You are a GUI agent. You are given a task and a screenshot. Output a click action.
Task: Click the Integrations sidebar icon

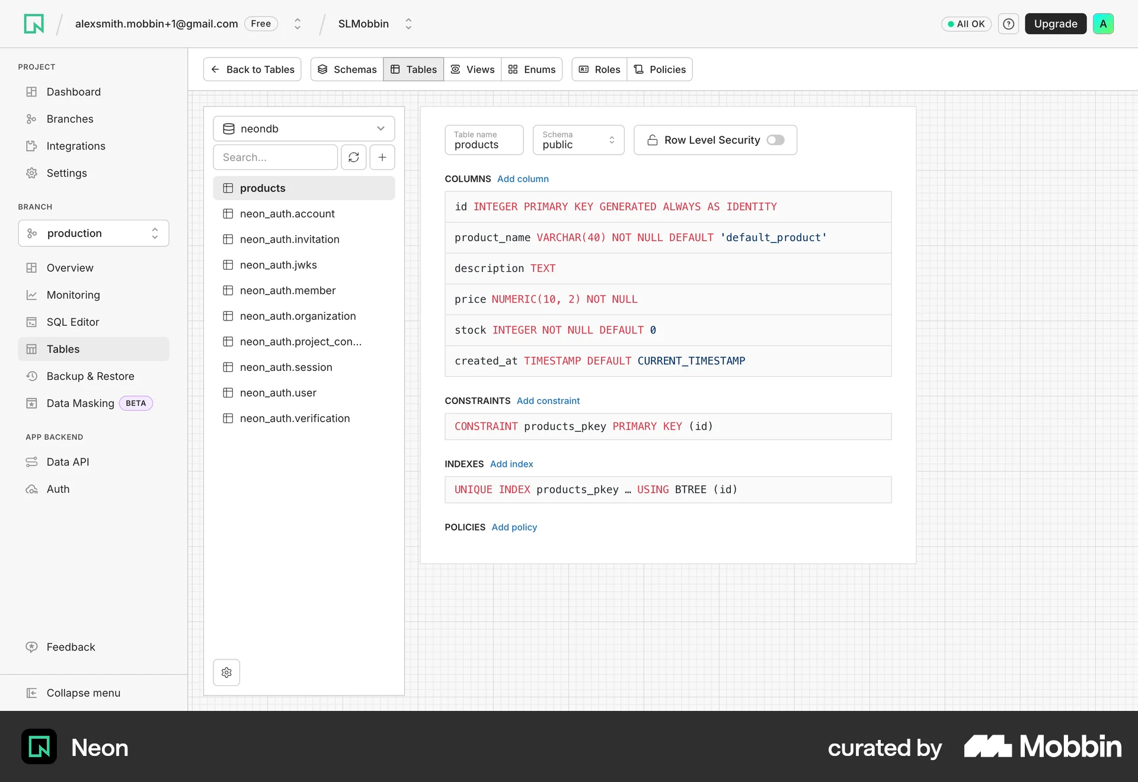31,146
